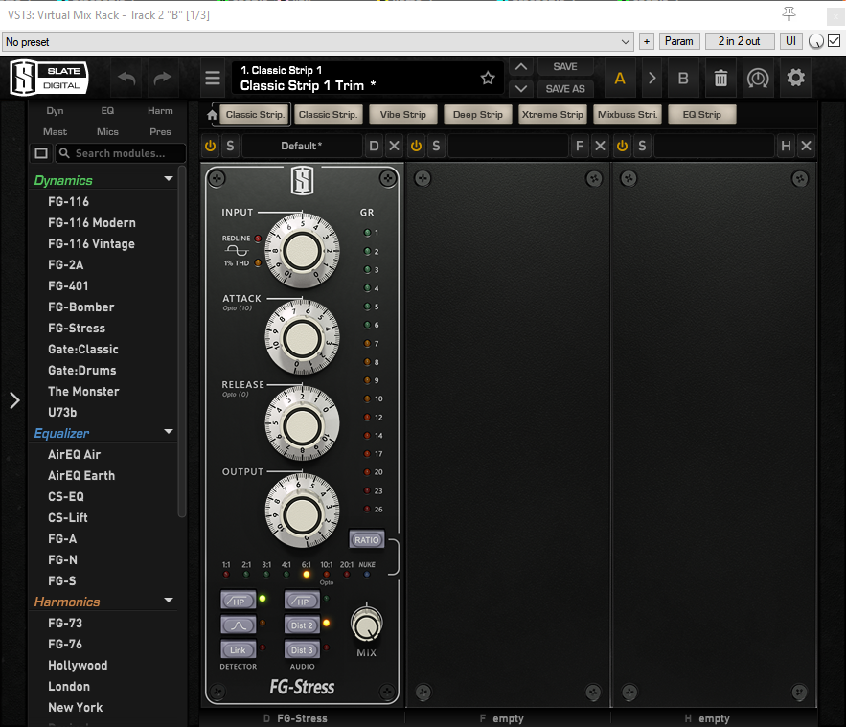Click the Search modules field
Screen dimensions: 846x727
click(x=121, y=153)
